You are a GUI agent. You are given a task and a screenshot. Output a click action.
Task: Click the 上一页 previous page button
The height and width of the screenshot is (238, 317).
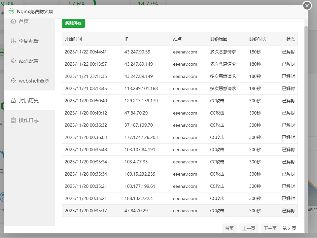249,228
